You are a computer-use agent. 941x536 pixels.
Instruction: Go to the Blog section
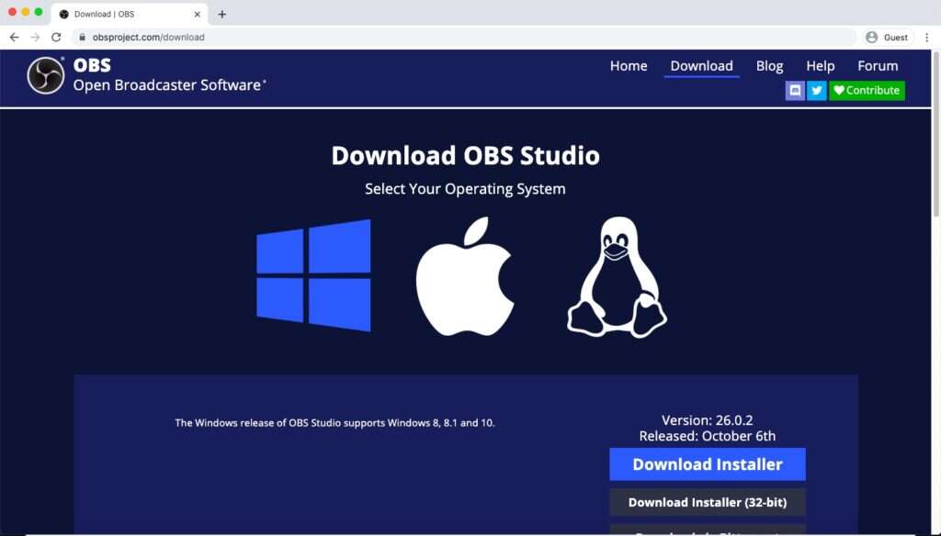(x=768, y=65)
